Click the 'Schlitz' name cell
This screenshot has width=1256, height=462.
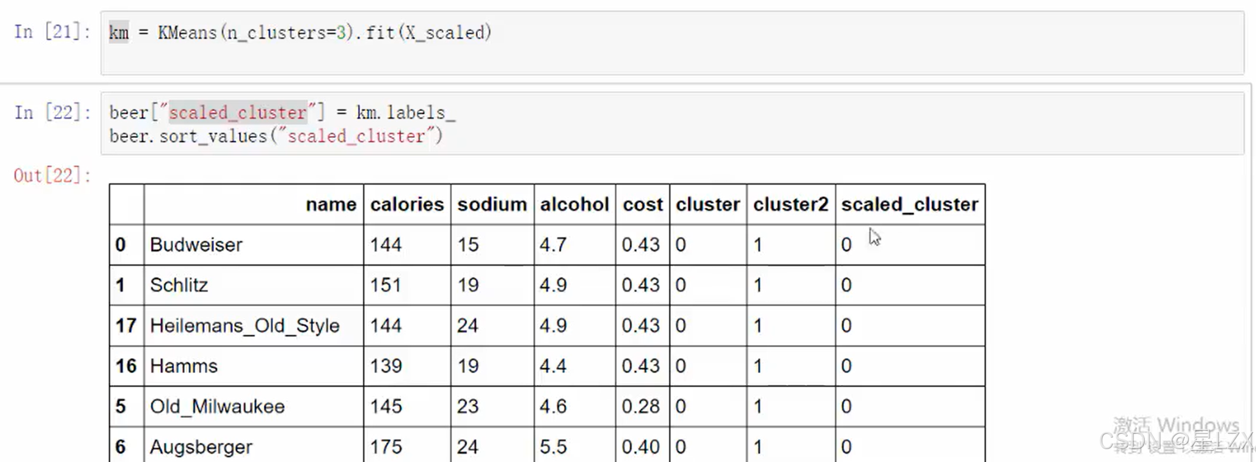pos(254,285)
